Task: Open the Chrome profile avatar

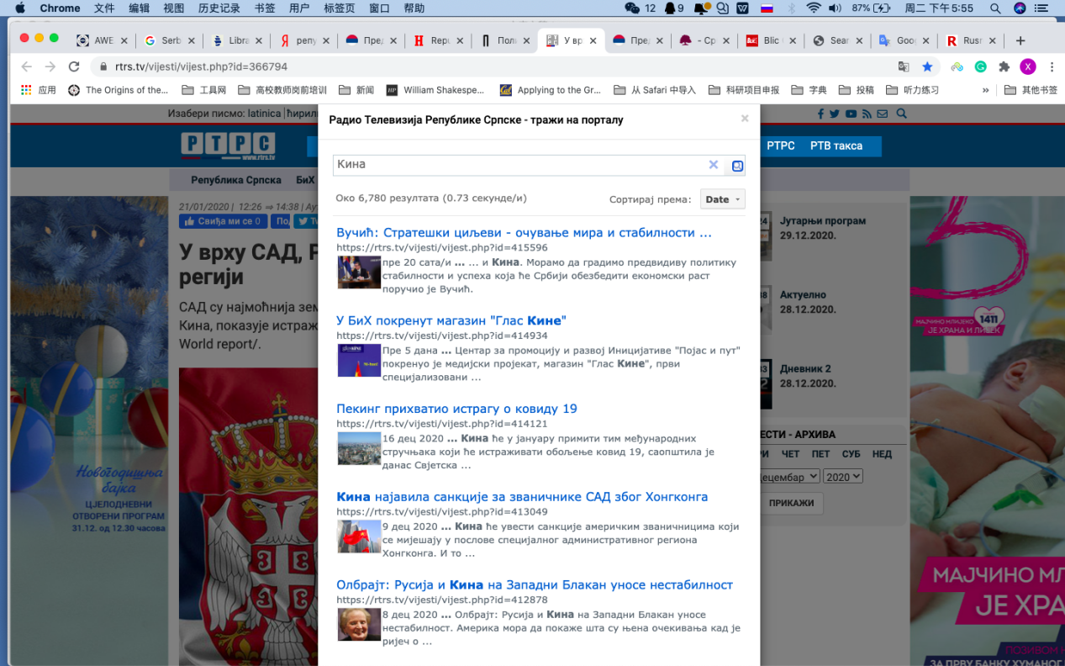Action: [x=1027, y=66]
